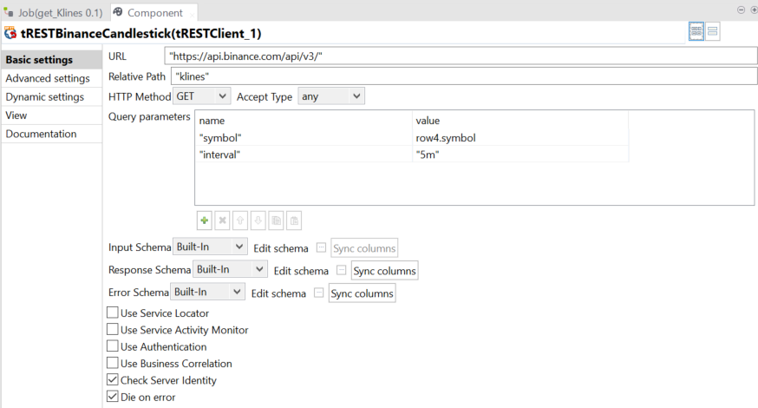Open the Input Schema type dropdown
Image resolution: width=758 pixels, height=408 pixels.
pyautogui.click(x=210, y=247)
